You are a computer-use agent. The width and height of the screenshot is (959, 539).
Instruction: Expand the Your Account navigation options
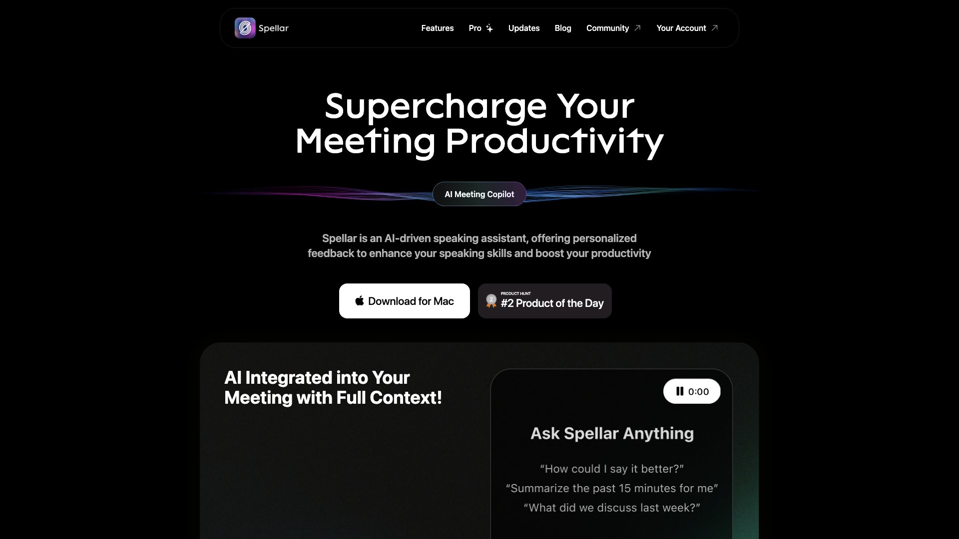pos(687,27)
